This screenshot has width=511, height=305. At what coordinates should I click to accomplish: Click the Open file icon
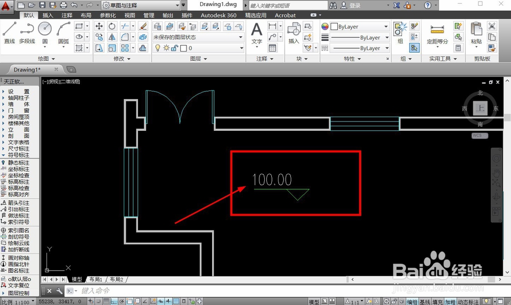point(32,5)
